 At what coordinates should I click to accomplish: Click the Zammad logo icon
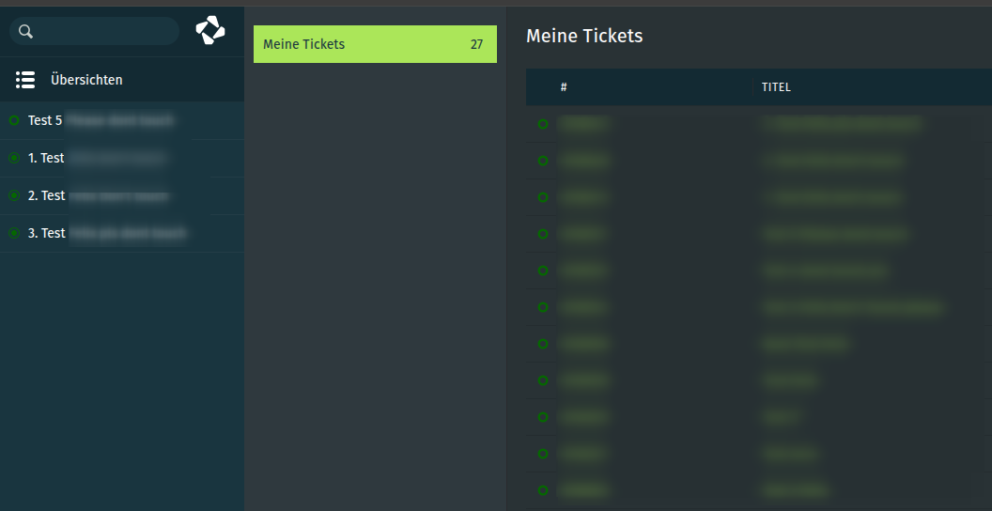click(x=210, y=30)
